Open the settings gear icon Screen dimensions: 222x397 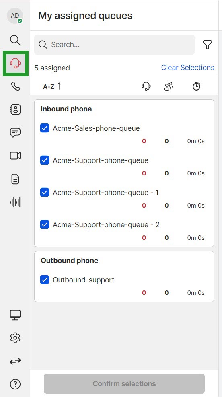pos(15,338)
